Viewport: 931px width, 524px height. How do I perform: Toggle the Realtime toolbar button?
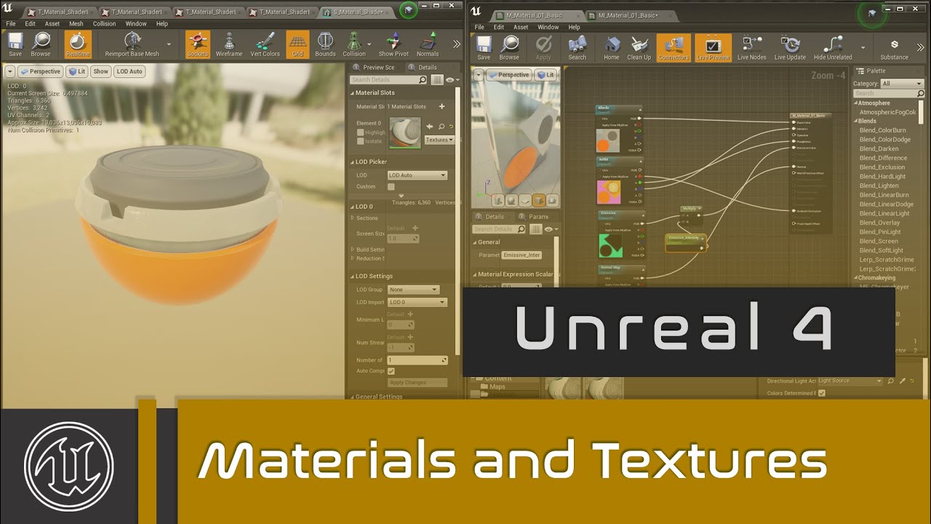tap(77, 44)
